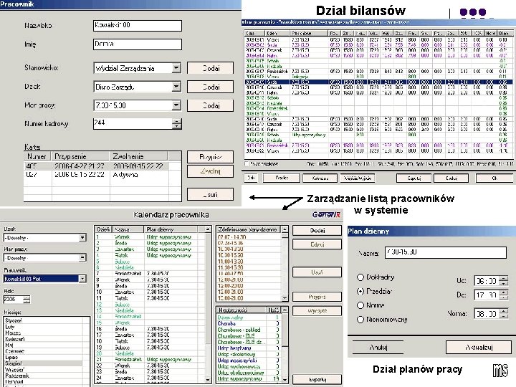This screenshot has width=516, height=387.
Task: Click the Wejścia/Wyjścia button
Action: [x=358, y=178]
